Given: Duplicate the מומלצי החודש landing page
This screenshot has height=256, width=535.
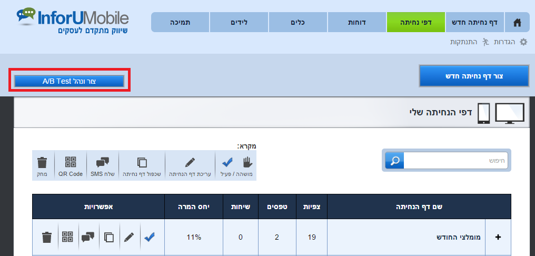Looking at the screenshot, I should point(109,237).
